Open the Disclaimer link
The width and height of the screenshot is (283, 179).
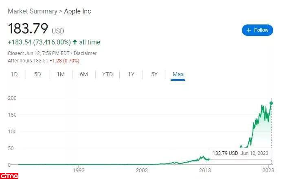point(85,53)
